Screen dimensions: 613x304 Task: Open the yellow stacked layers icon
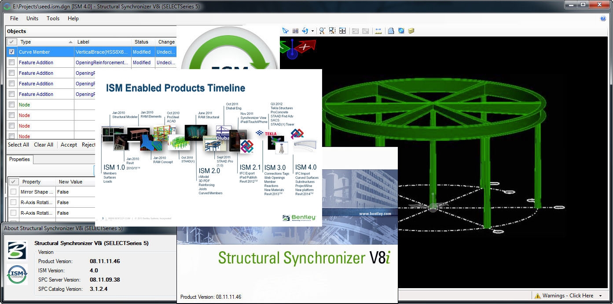tap(411, 31)
